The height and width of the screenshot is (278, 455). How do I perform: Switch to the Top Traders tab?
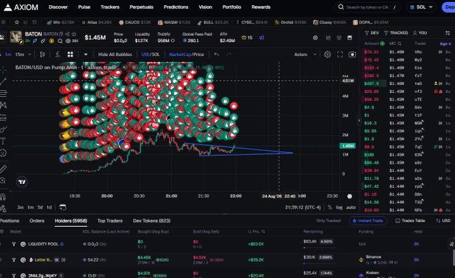click(110, 221)
